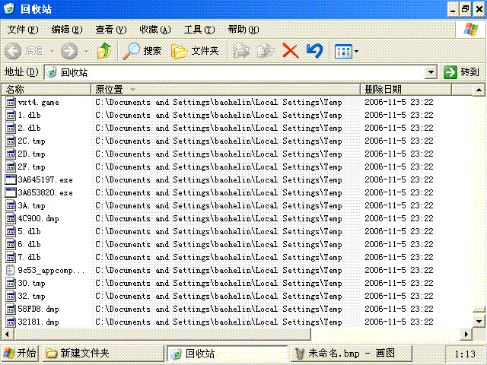Select the 32.tmp file icon

(x=11, y=296)
